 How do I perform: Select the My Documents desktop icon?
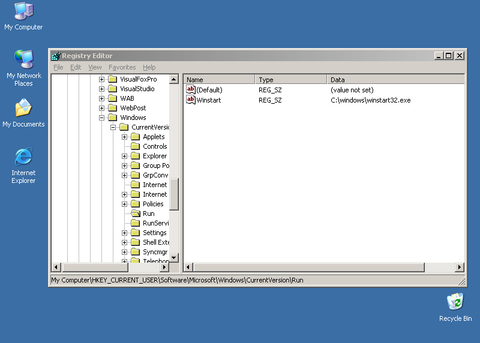pos(23,113)
